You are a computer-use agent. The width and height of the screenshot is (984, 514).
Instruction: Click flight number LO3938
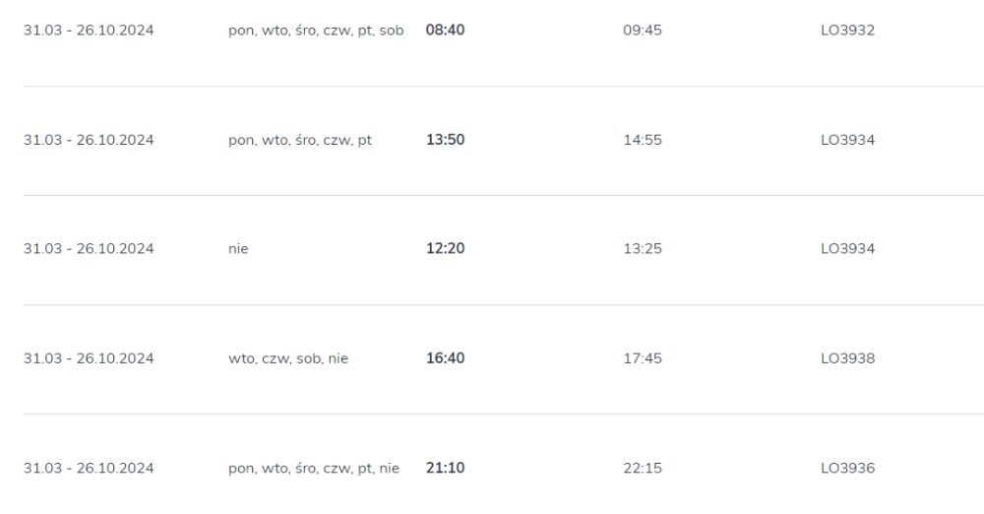847,358
